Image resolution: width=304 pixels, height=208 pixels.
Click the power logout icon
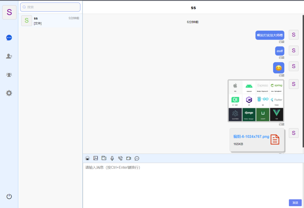point(9,196)
